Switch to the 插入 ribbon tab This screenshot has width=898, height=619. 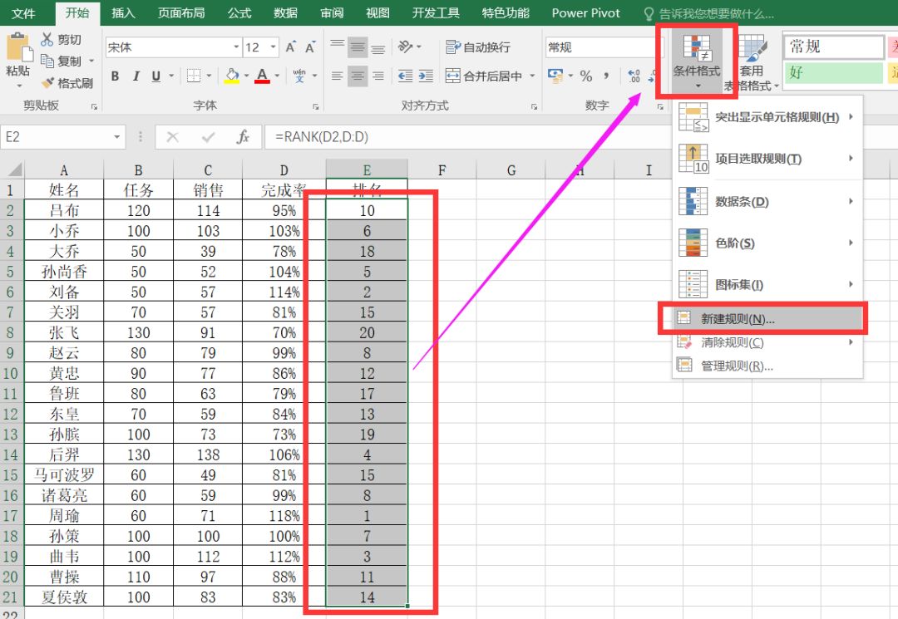[x=123, y=12]
